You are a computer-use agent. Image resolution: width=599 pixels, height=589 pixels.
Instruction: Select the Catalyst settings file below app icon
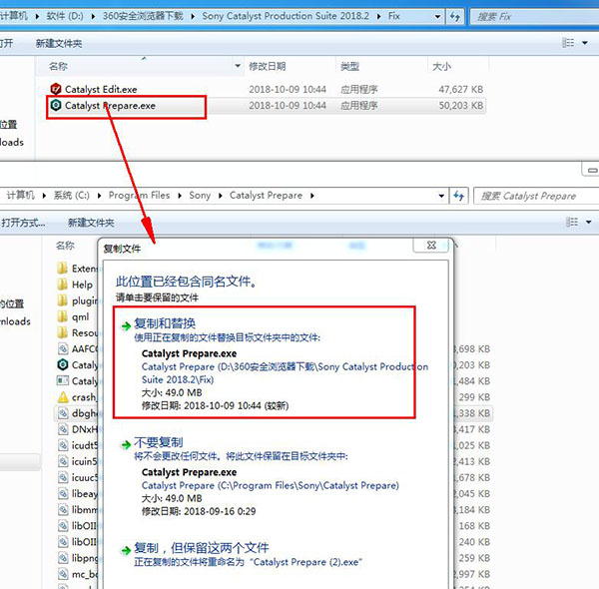pos(63,380)
